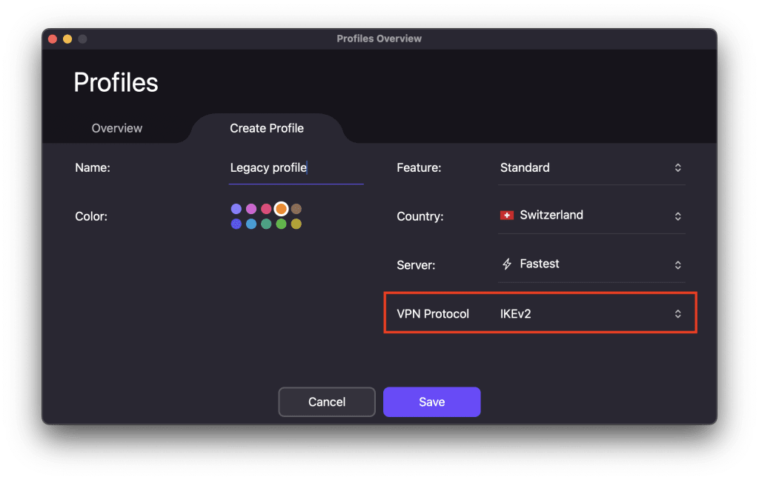
Task: Select the magenta color swatch
Action: (x=251, y=209)
